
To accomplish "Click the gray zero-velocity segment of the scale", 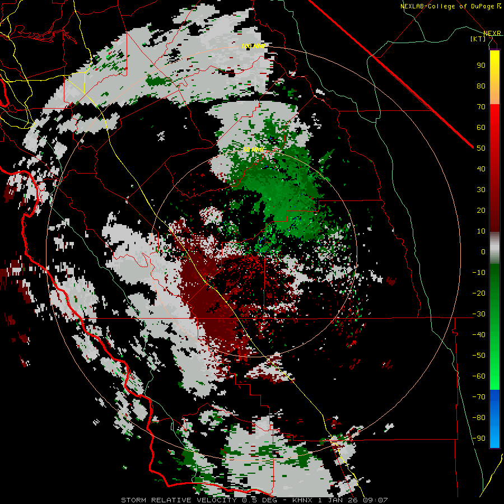I will click(x=494, y=248).
